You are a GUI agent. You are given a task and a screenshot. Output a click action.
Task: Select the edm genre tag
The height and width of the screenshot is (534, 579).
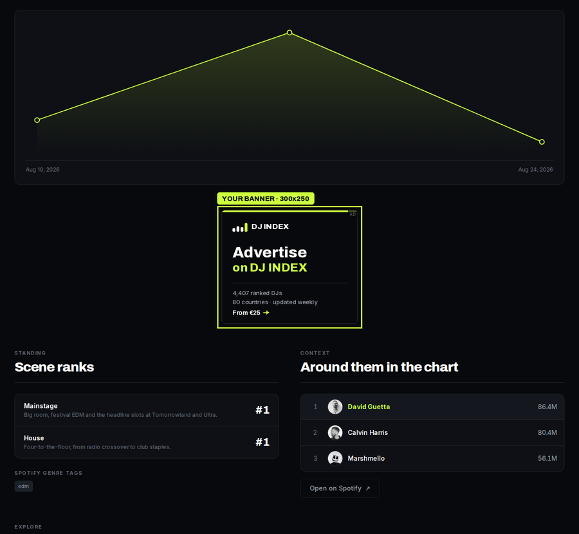click(x=24, y=486)
